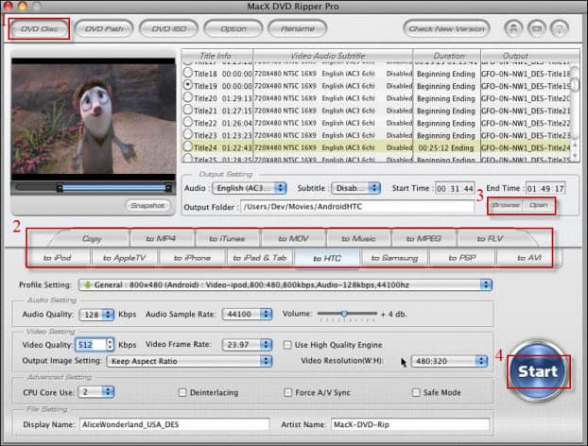Open the Audio Sample Rate dropdown
Image resolution: width=588 pixels, height=446 pixels.
247,314
